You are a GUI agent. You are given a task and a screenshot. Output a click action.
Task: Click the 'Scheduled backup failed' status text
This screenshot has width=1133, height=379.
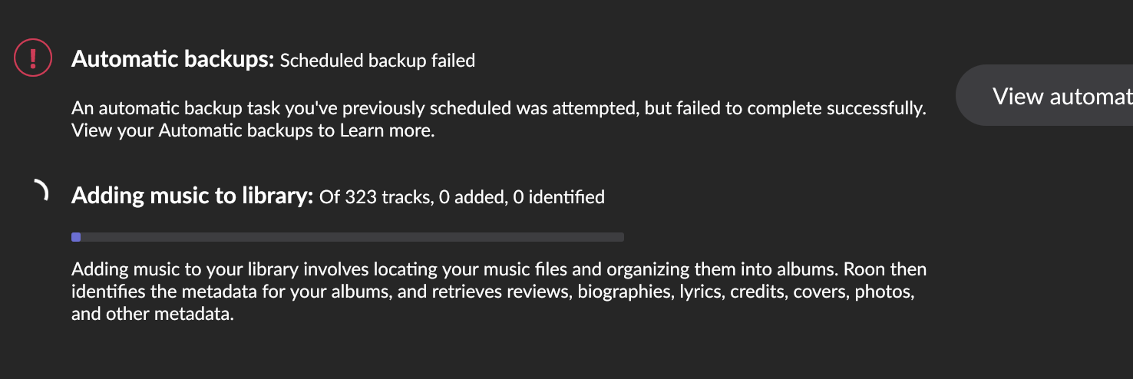(x=378, y=60)
